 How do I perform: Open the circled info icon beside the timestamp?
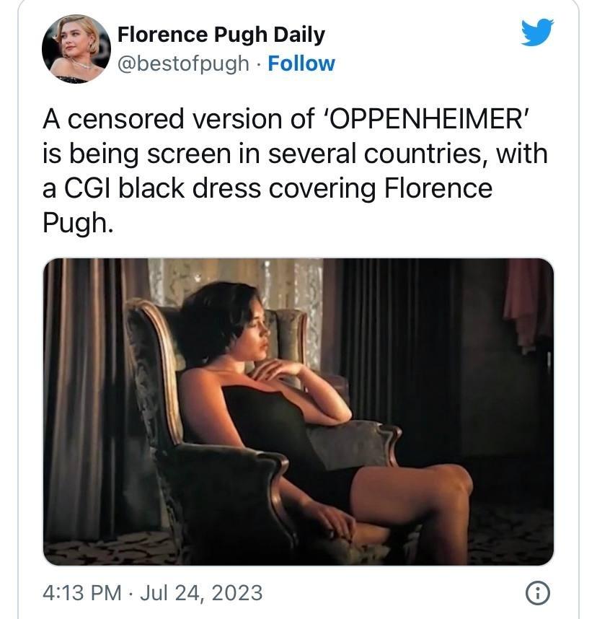(537, 592)
